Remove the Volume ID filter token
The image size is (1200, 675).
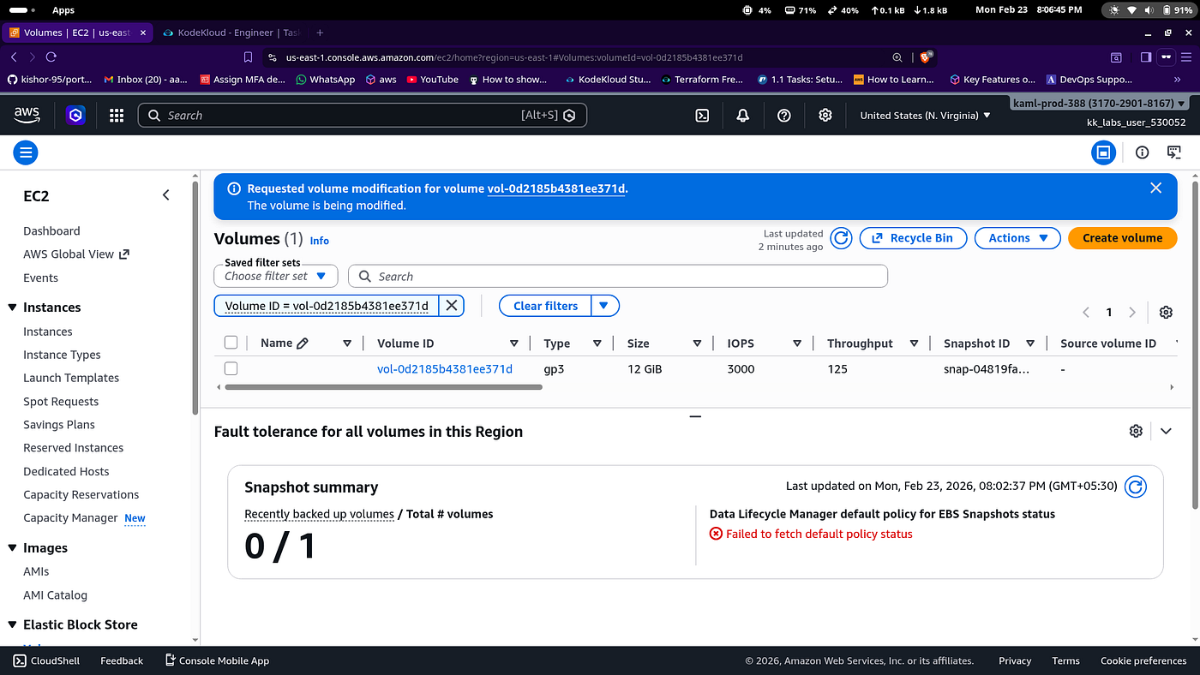(452, 306)
